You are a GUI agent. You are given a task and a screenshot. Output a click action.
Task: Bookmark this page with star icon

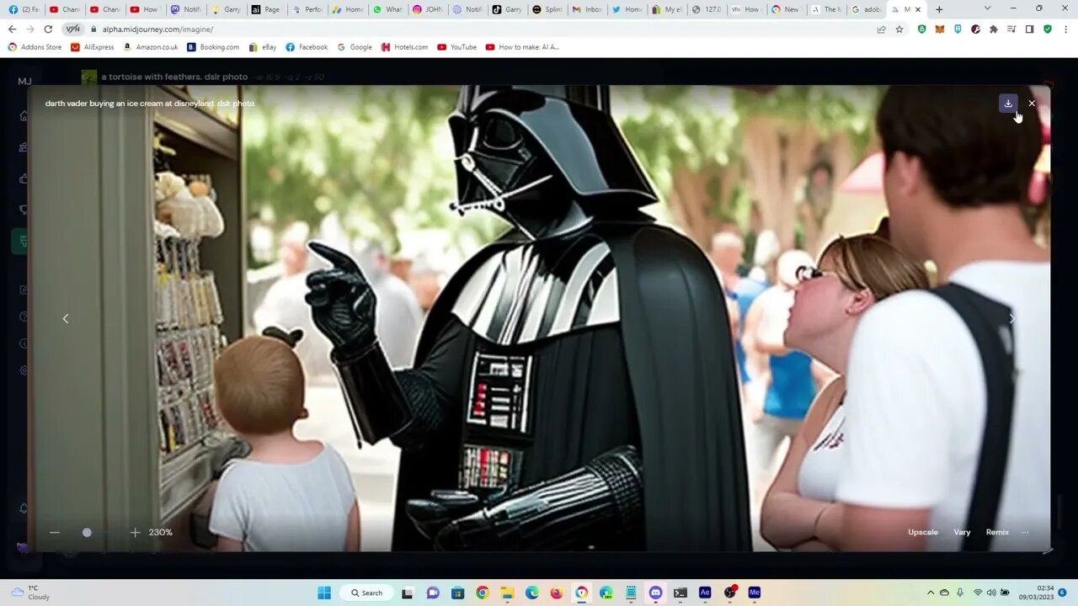(899, 29)
